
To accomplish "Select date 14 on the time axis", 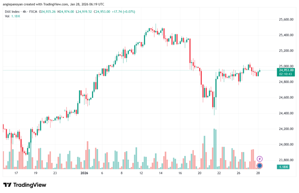I will click(161, 173).
